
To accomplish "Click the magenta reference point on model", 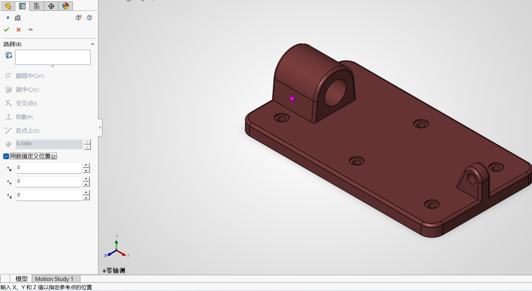I will pos(292,99).
